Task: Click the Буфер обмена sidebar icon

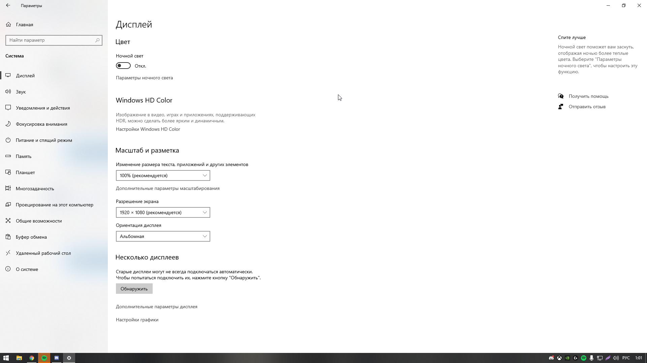Action: pos(8,237)
